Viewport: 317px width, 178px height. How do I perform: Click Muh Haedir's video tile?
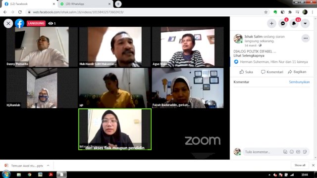pos(115,47)
